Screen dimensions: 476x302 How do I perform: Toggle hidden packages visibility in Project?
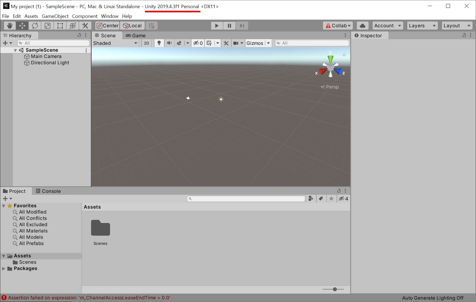point(343,199)
